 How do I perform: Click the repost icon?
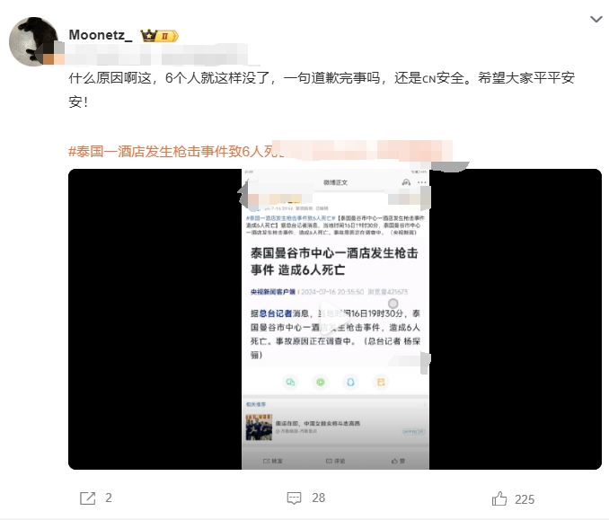point(88,498)
